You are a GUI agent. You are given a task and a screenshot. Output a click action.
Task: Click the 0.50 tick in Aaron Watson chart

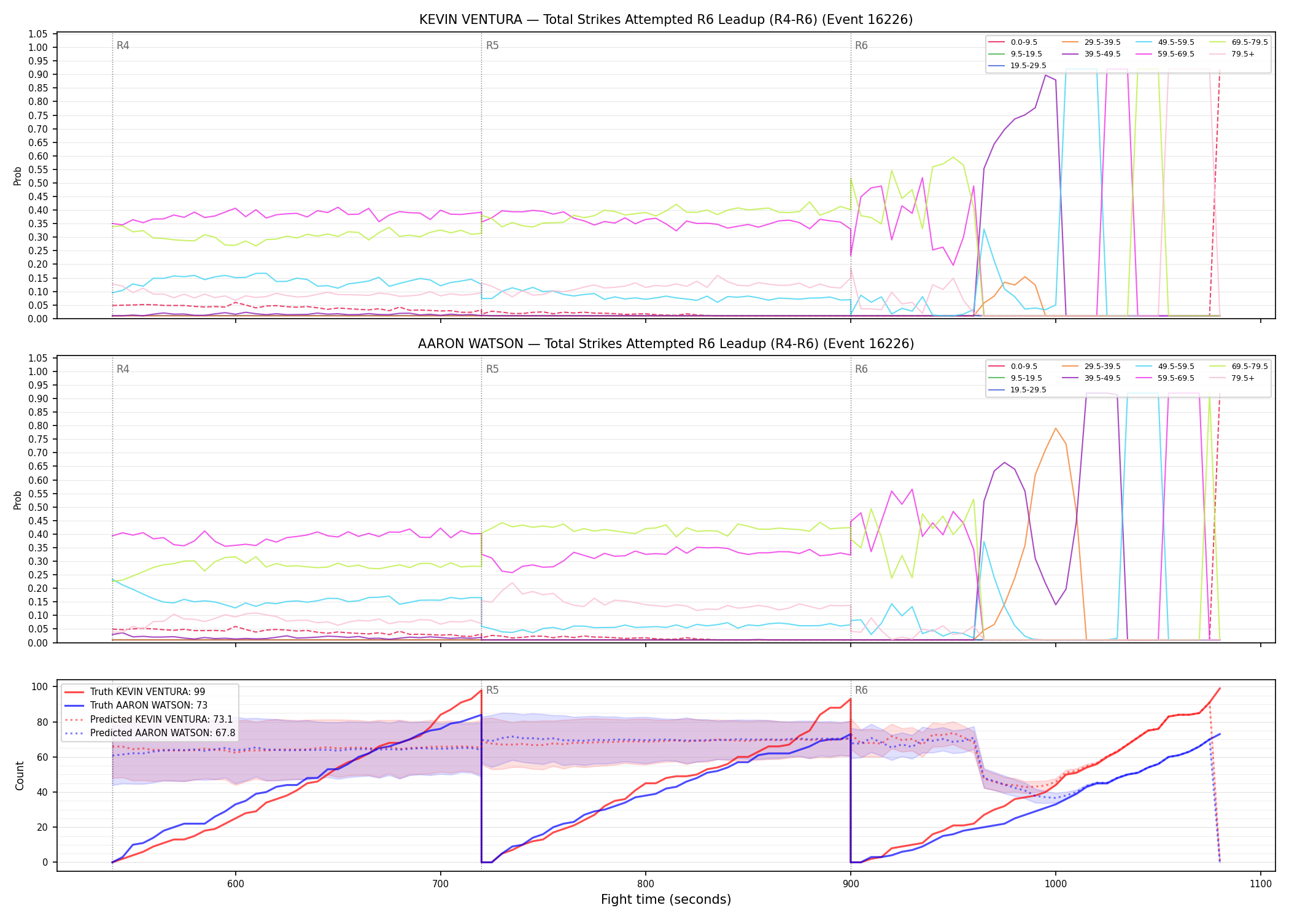click(37, 507)
